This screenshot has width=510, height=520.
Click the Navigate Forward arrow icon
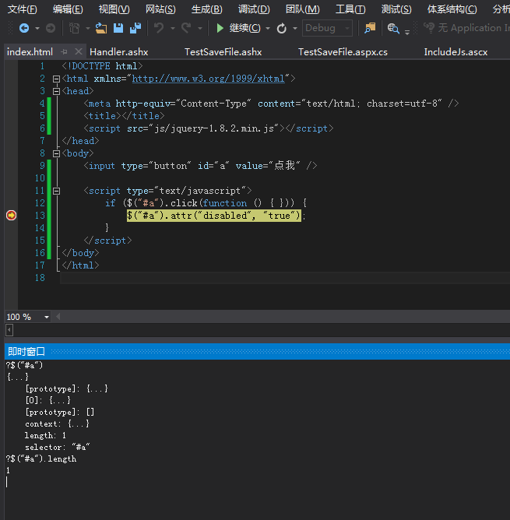coord(51,28)
